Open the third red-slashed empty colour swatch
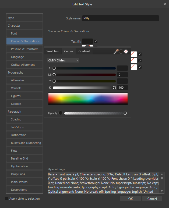 point(134,67)
